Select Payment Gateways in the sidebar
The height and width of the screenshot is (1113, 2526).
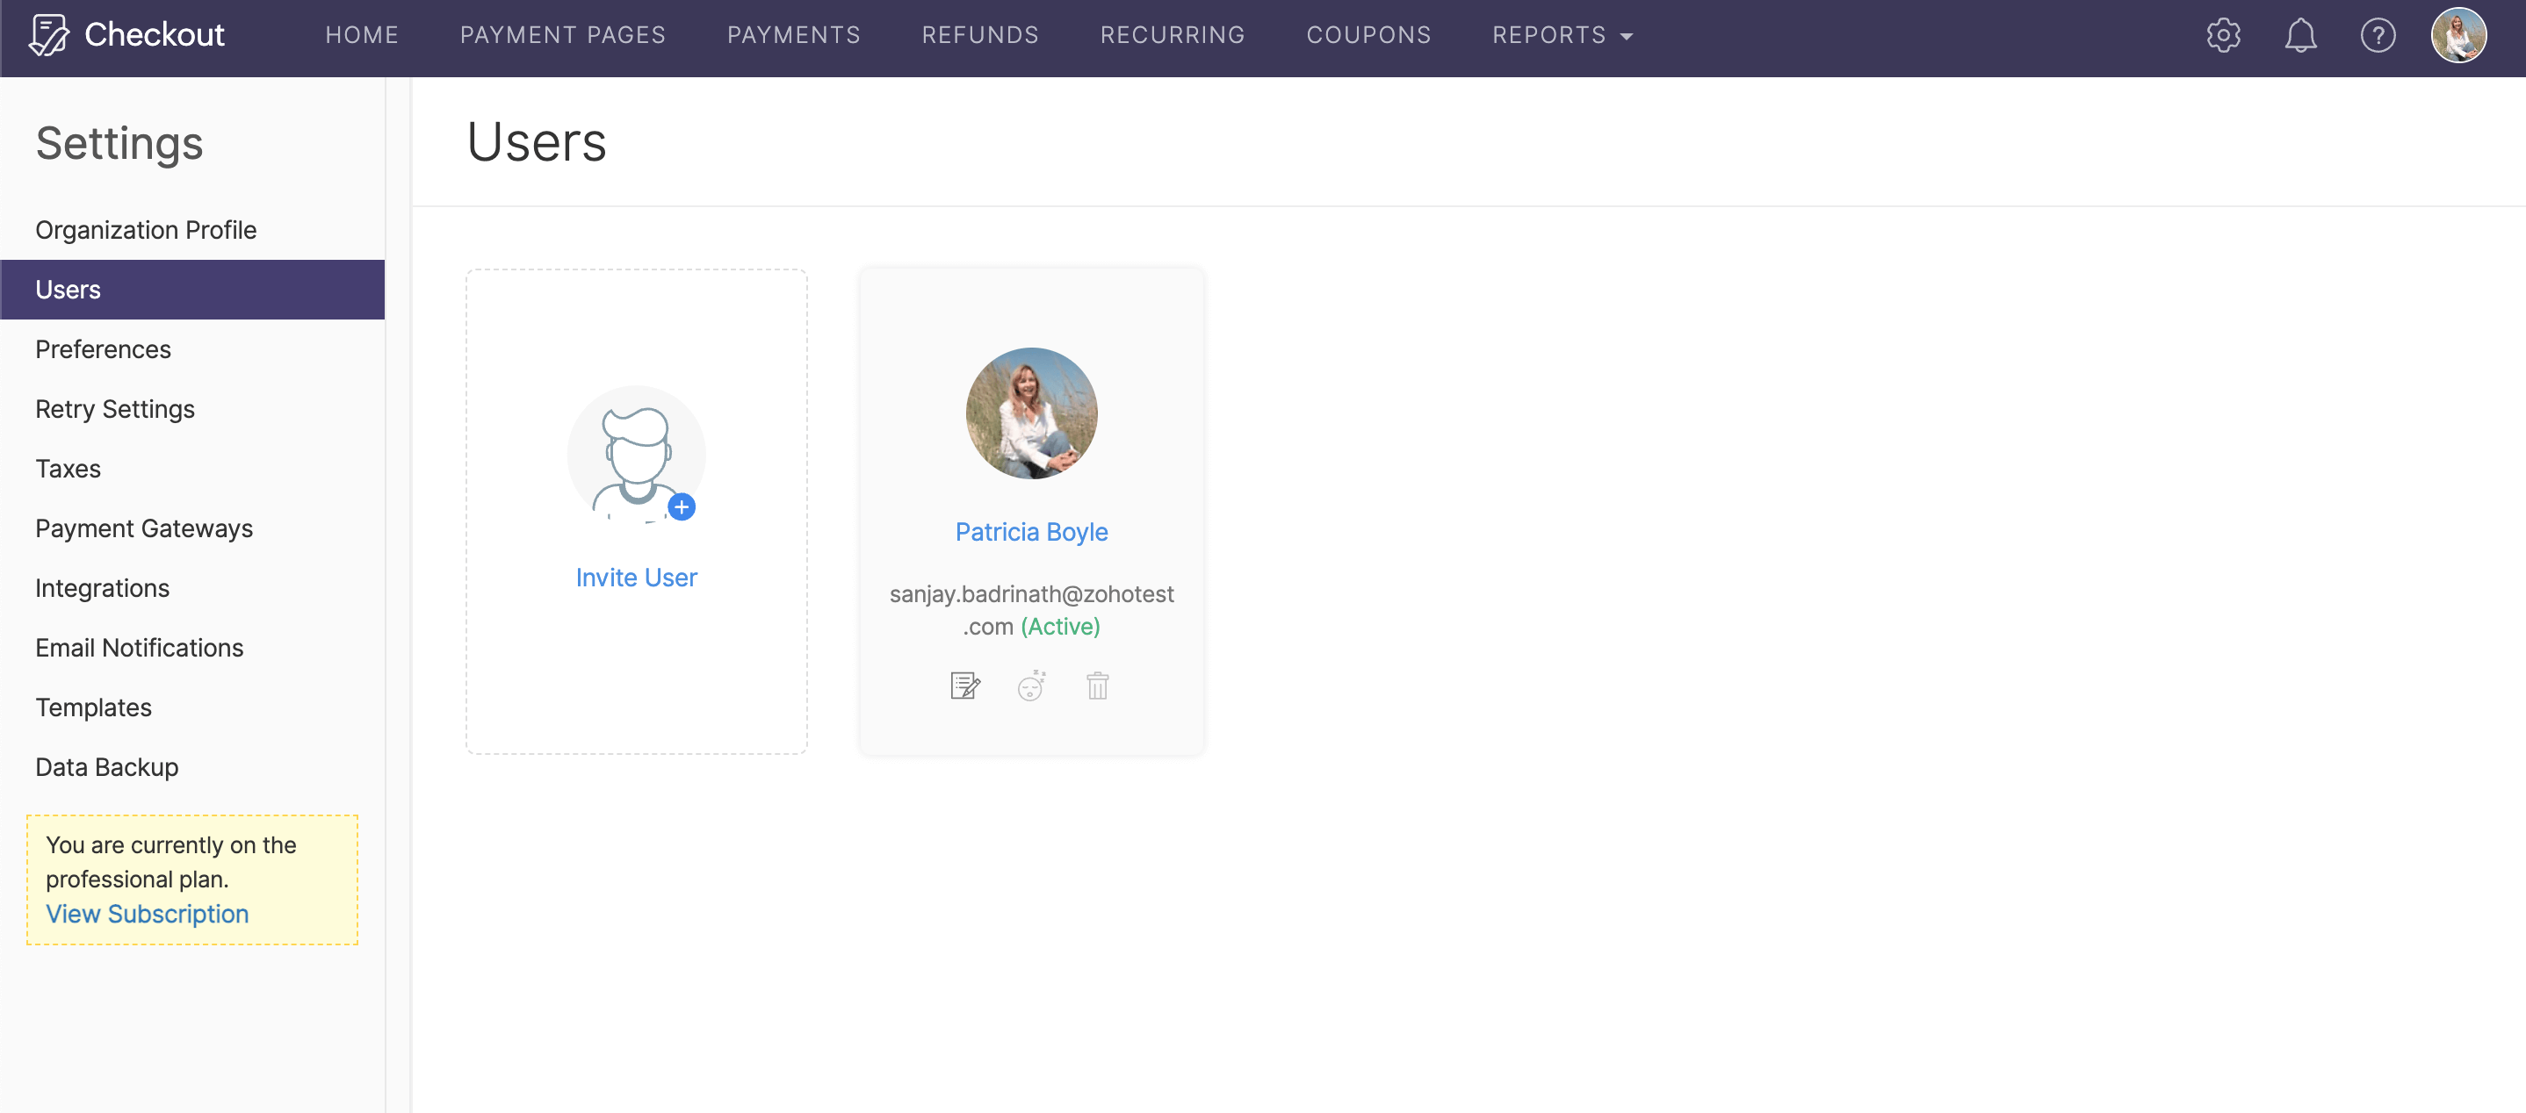[143, 528]
